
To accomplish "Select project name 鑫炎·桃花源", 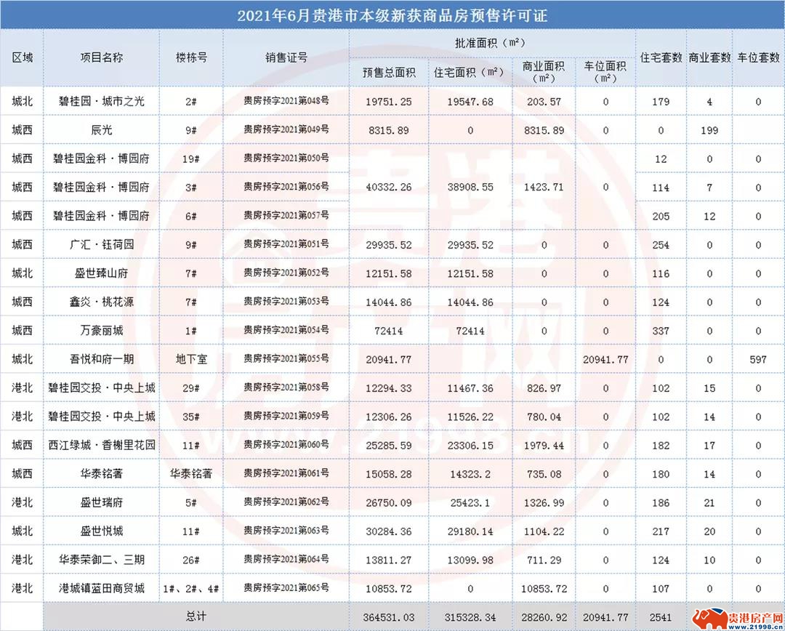I will [101, 302].
